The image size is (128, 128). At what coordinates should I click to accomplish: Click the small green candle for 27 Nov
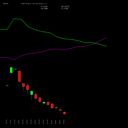click(x=44, y=103)
